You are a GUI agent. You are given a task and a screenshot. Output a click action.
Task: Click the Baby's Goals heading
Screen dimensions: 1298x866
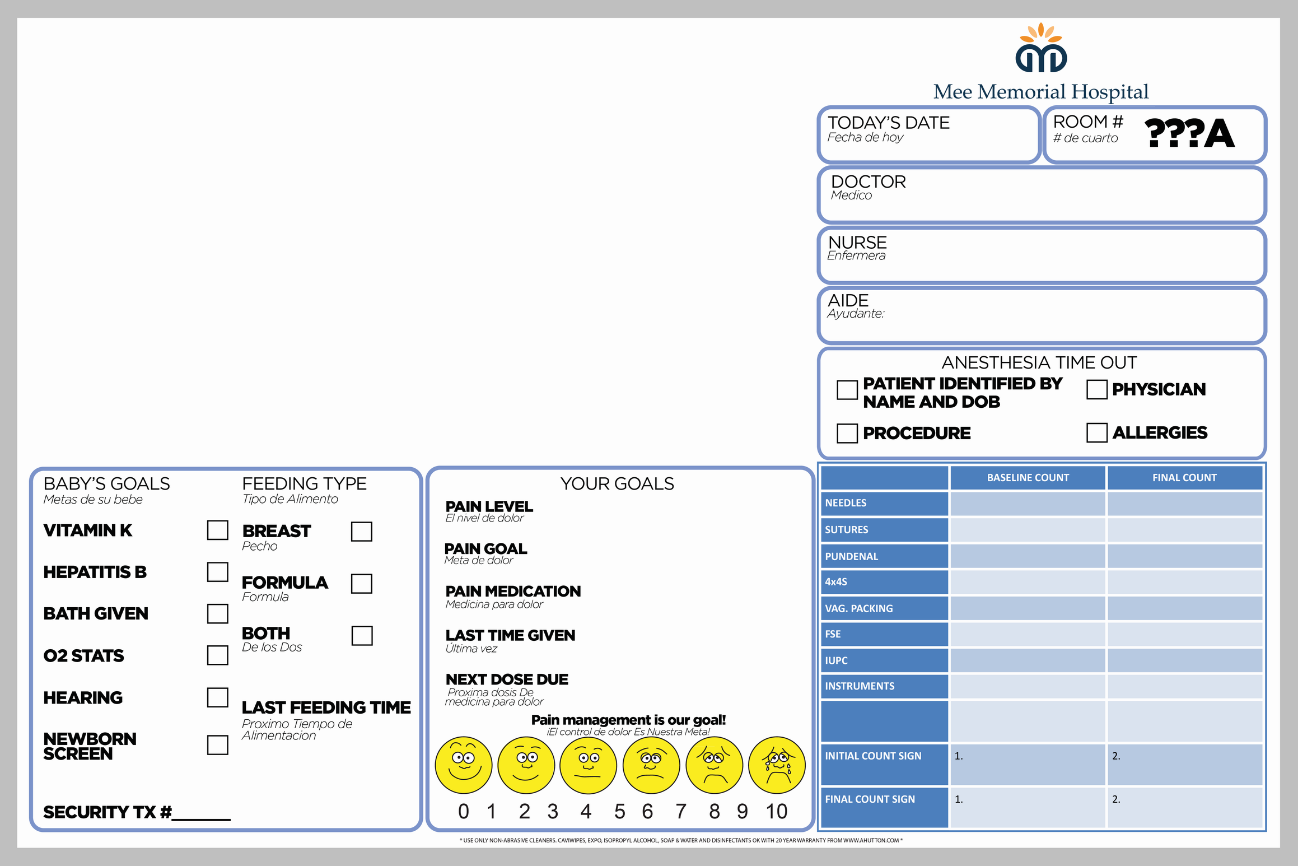pyautogui.click(x=107, y=483)
